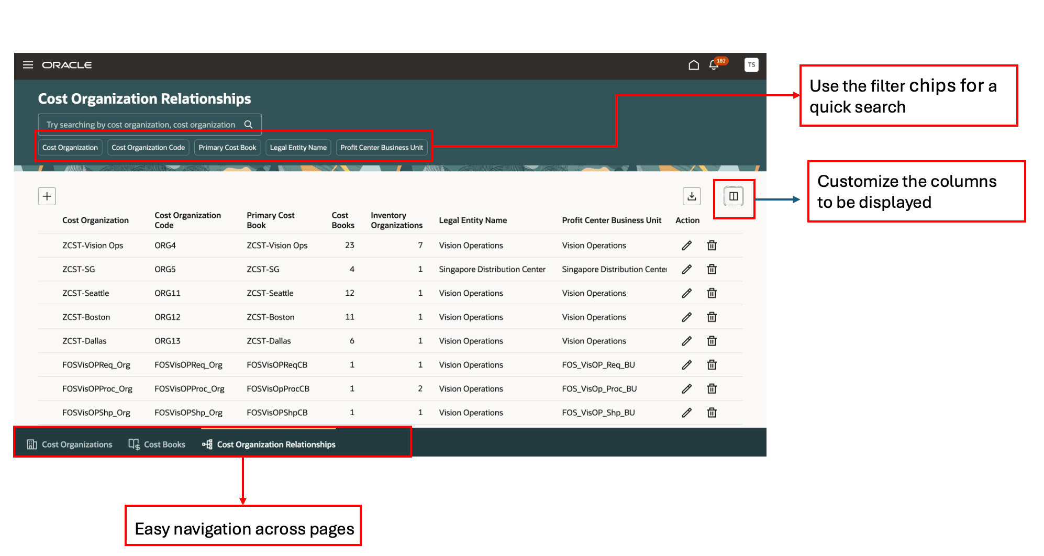Select the Profit Center Business Unit chip
Viewport: 1044px width, 556px height.
tap(382, 147)
